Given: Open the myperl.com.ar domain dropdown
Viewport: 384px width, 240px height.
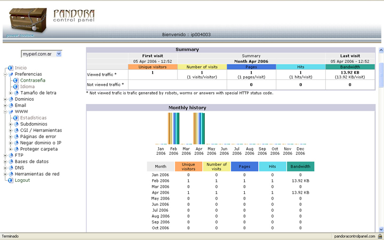Looking at the screenshot, I should point(59,54).
